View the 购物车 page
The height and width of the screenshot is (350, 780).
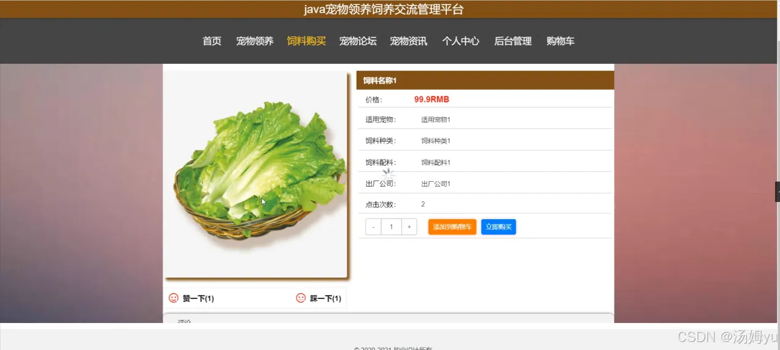pos(561,41)
